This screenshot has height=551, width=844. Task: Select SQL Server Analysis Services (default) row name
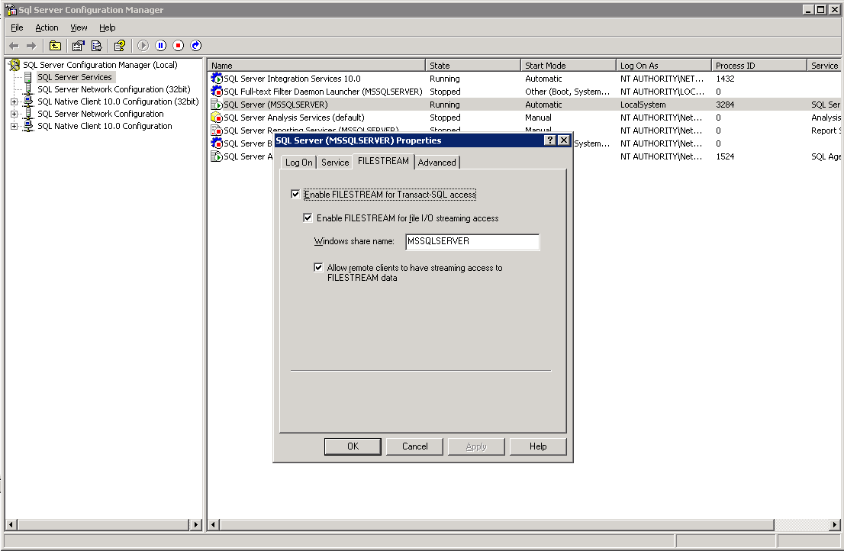pos(294,118)
